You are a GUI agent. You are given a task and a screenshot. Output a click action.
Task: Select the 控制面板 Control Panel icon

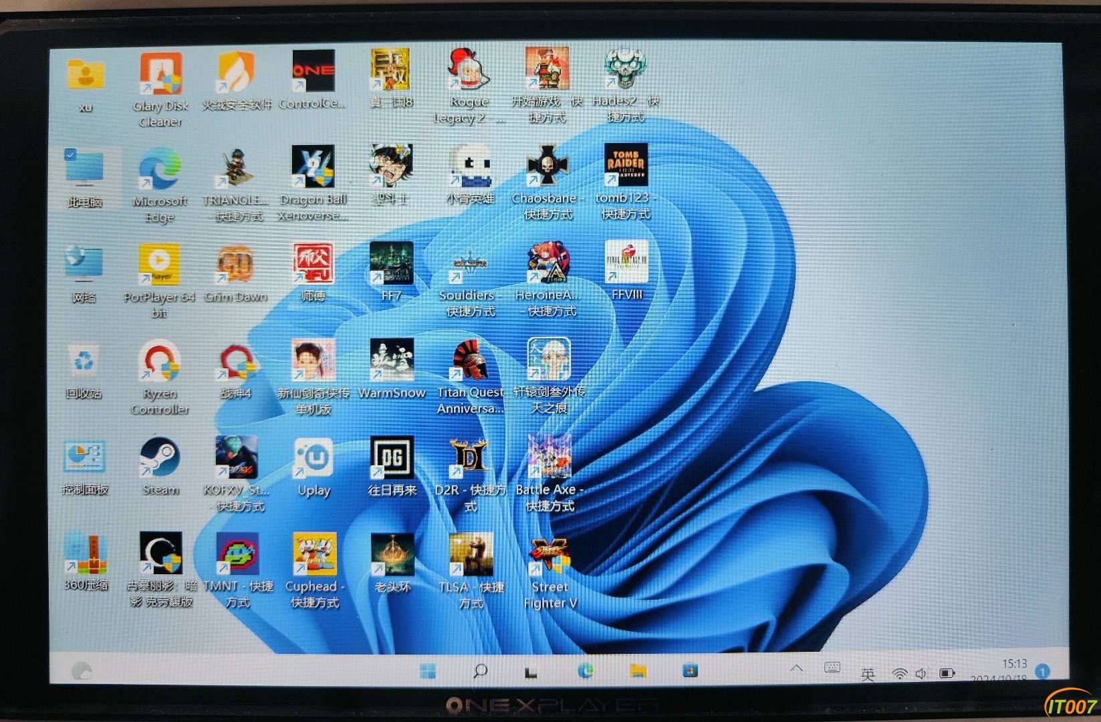pos(84,457)
